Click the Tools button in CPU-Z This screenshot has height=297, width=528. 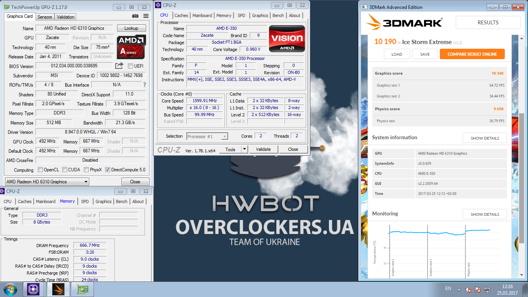pos(230,149)
